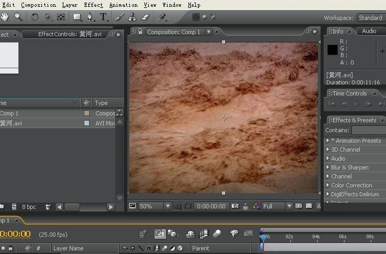Screen dimensions: 386x254
Task: Select the Horizontal Type tool
Action: (103, 17)
